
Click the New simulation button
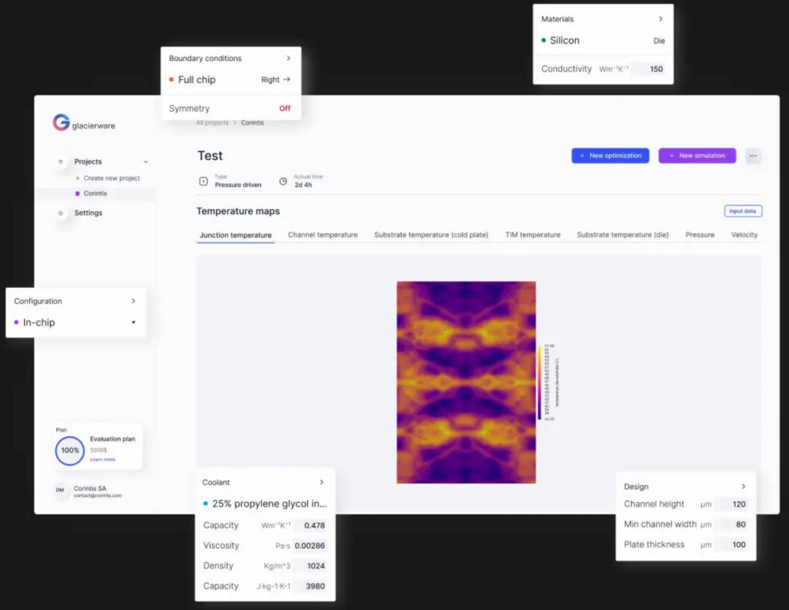point(697,156)
